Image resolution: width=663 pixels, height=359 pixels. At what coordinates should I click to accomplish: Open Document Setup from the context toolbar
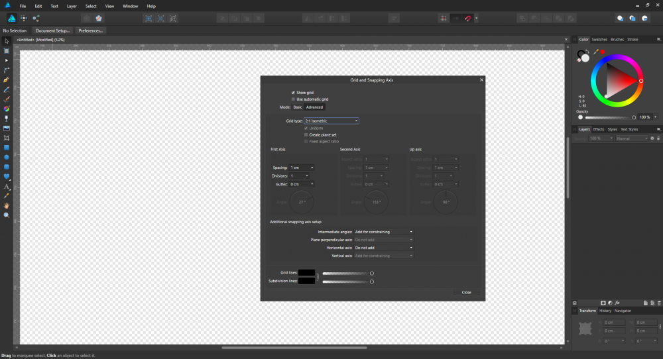(52, 30)
